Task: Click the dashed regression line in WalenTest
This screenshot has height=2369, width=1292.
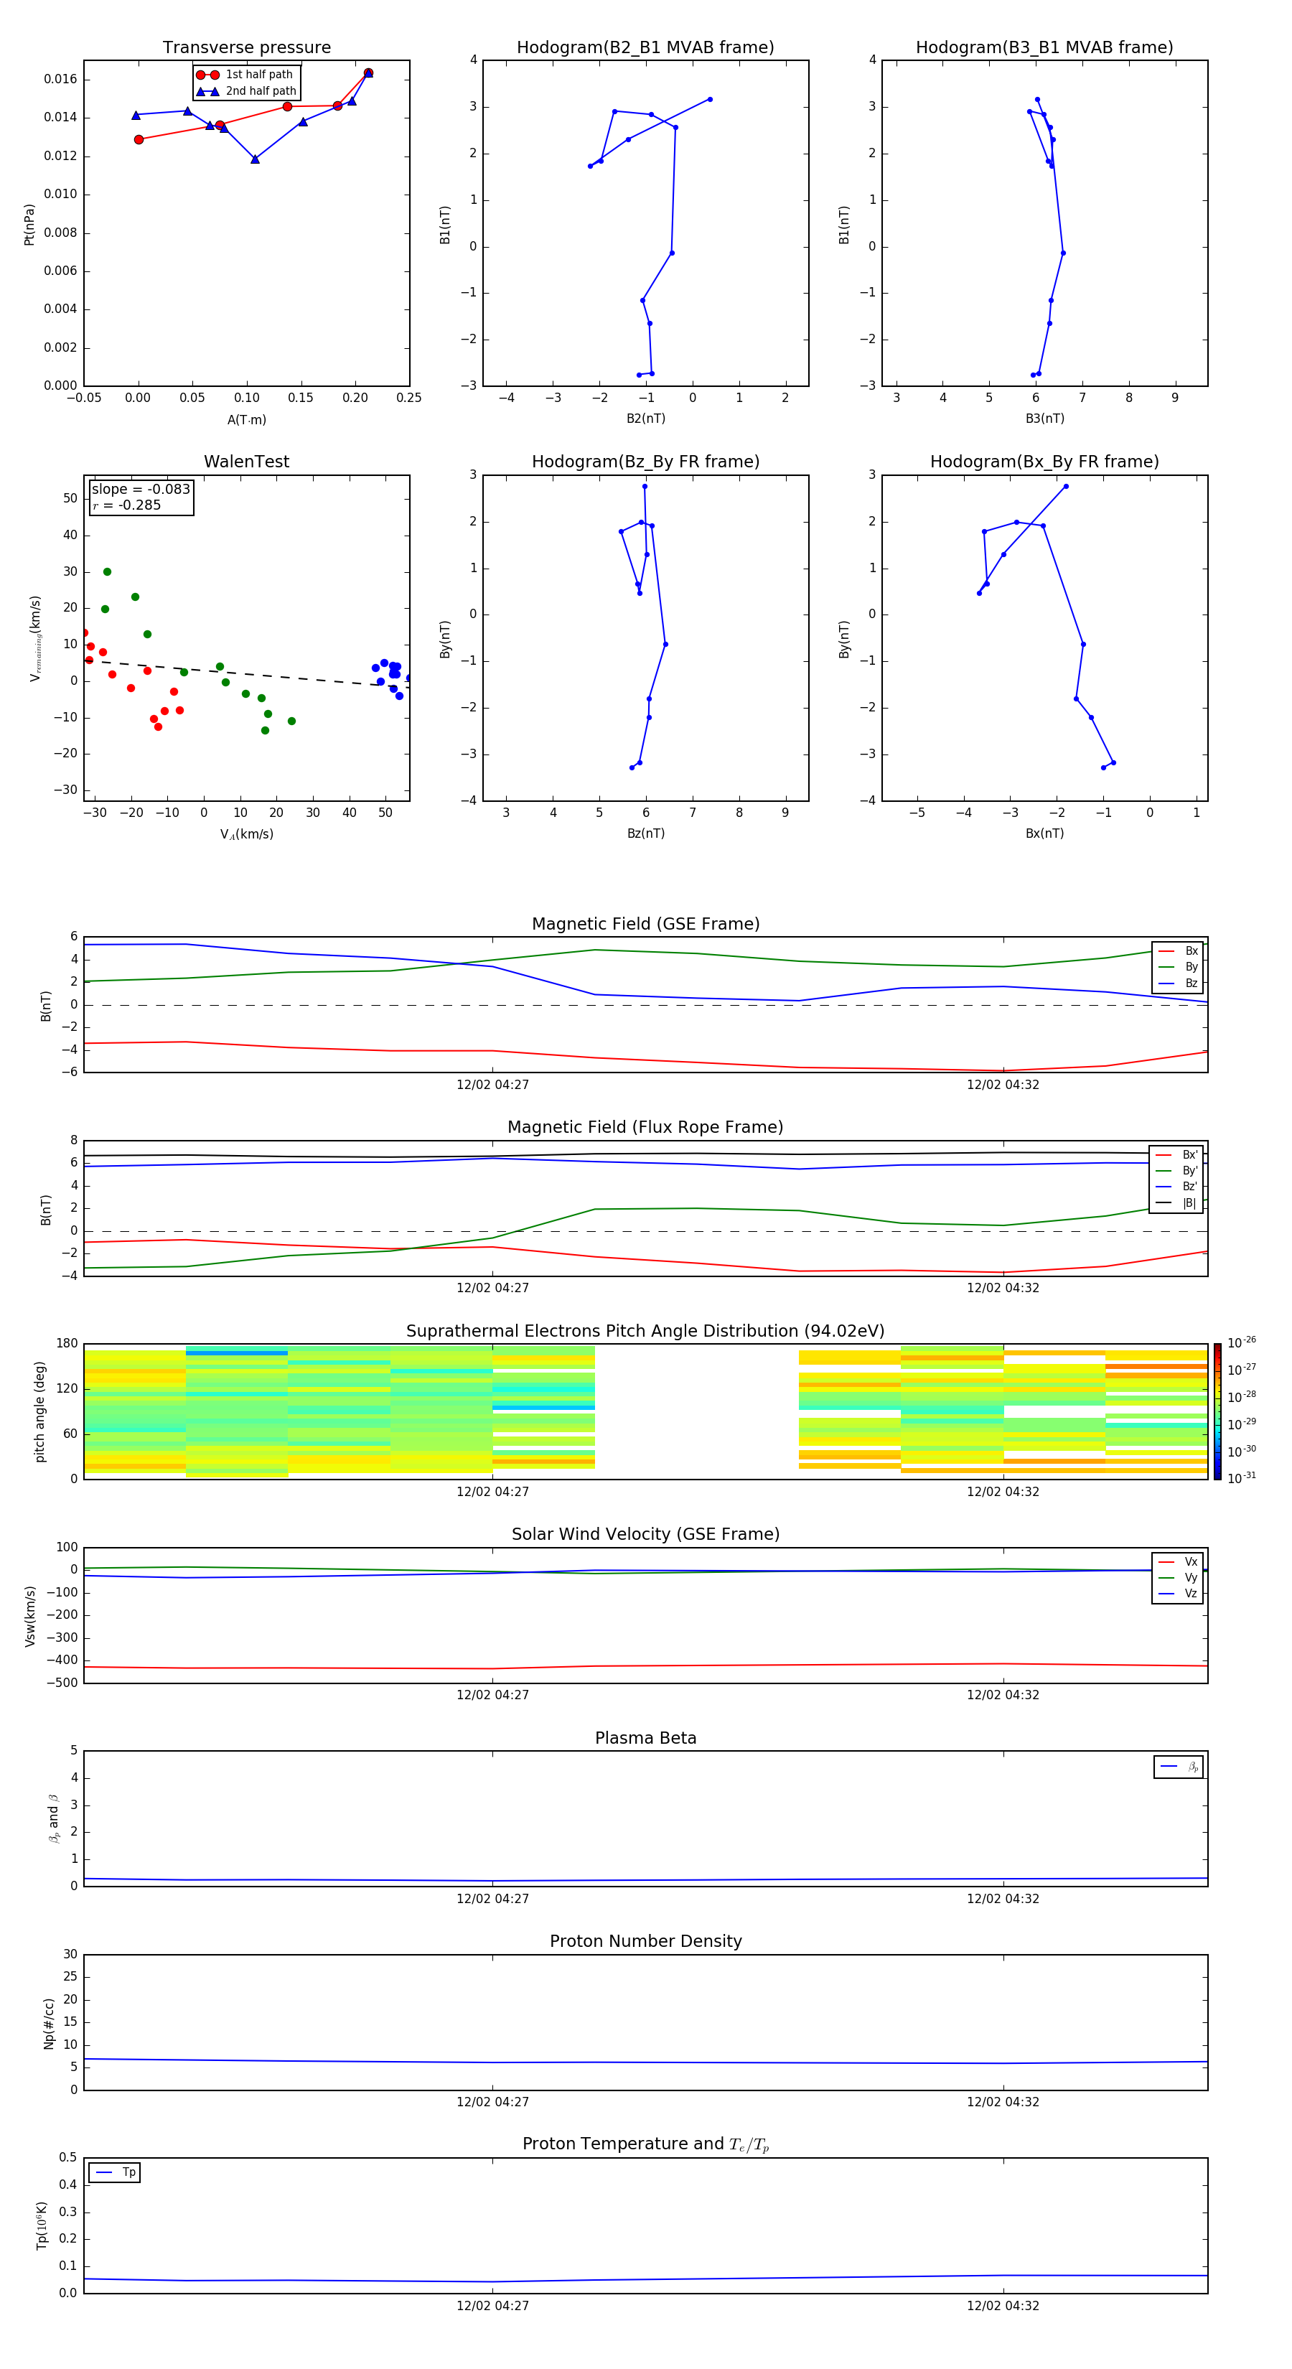Action: click(x=246, y=673)
